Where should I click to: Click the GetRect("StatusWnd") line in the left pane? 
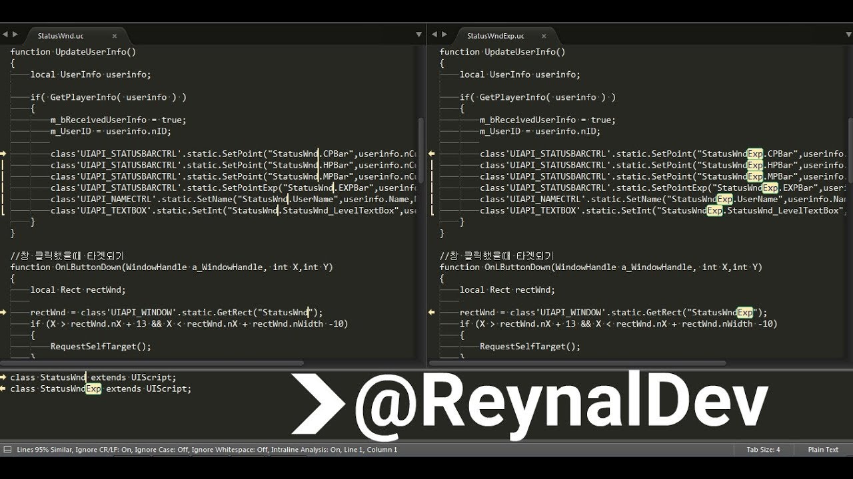coord(177,312)
